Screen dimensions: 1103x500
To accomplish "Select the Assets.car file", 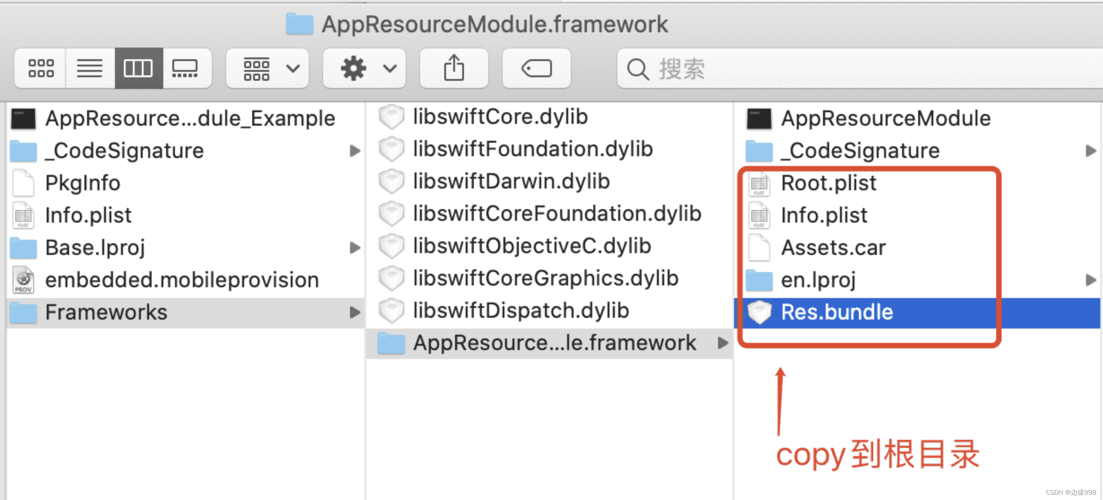I will pos(833,248).
